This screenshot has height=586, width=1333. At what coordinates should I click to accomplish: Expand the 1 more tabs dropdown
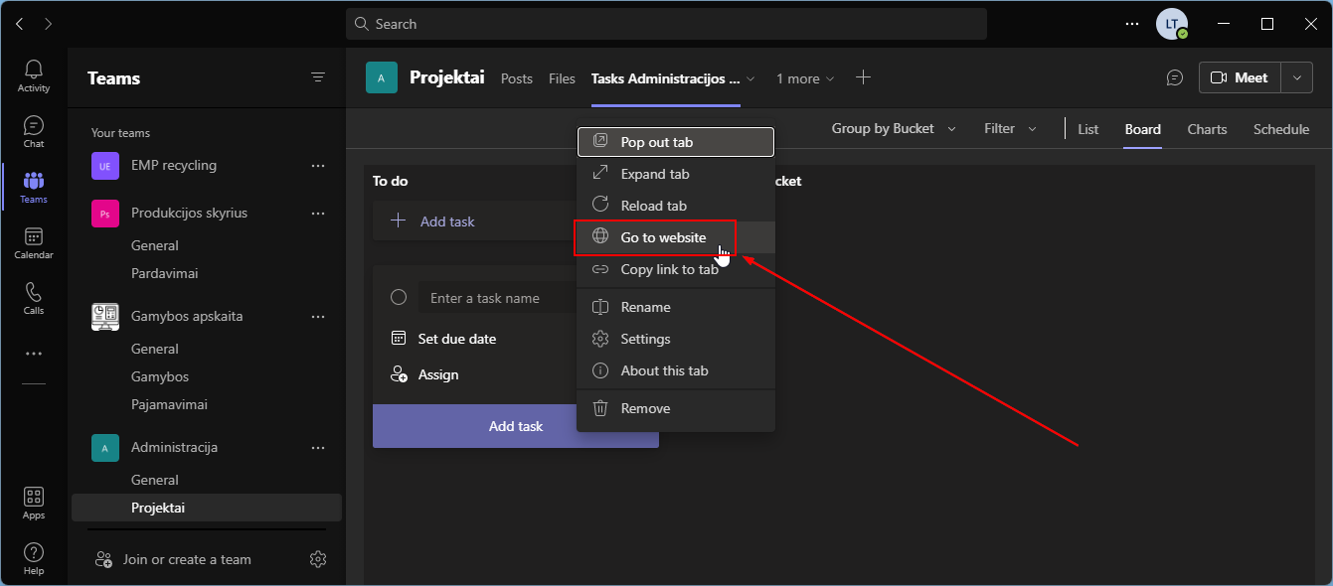click(805, 78)
